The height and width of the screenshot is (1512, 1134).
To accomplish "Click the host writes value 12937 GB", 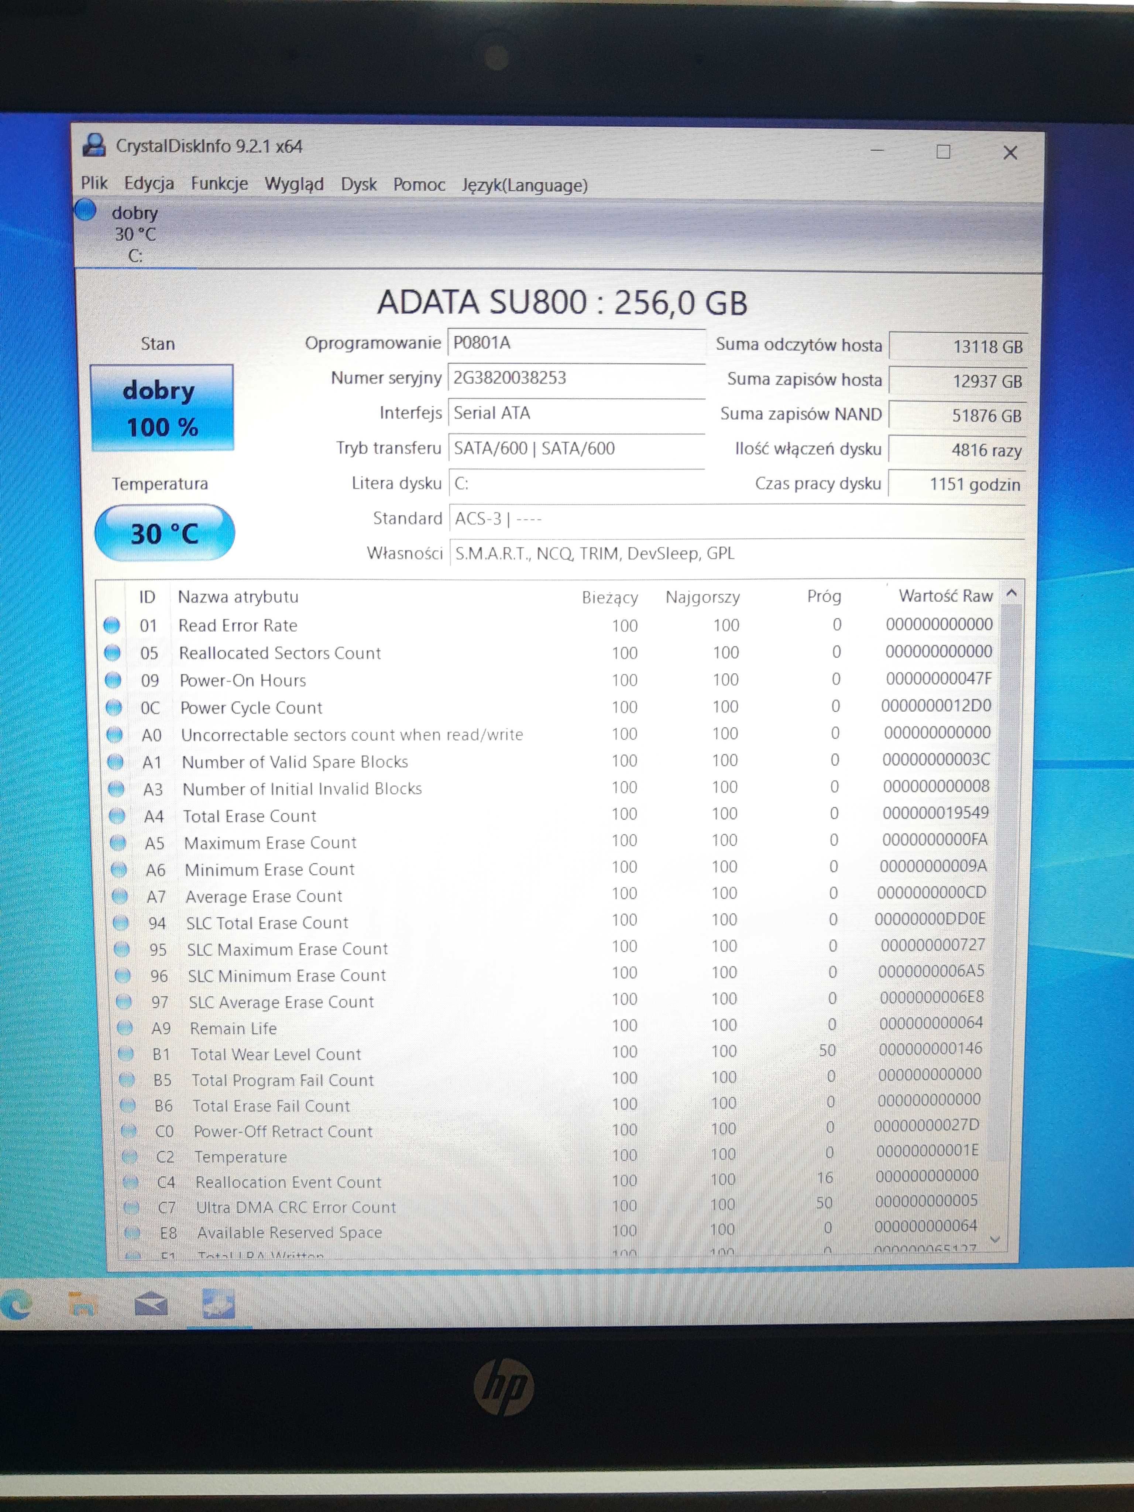I will point(958,381).
